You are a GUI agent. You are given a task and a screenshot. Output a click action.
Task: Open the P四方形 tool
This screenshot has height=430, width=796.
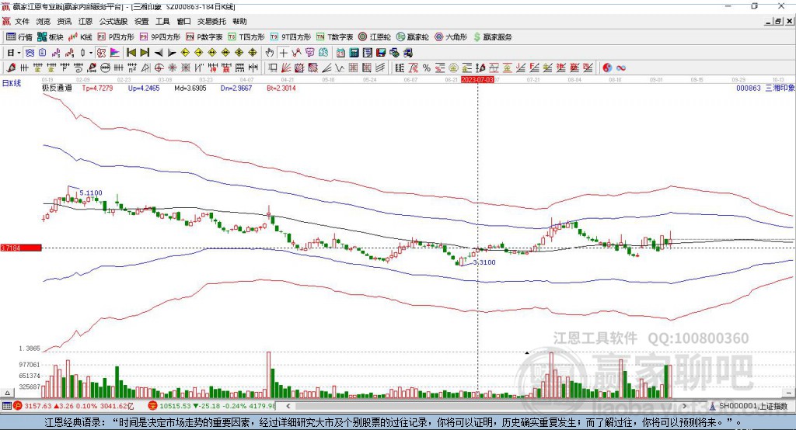pyautogui.click(x=116, y=37)
